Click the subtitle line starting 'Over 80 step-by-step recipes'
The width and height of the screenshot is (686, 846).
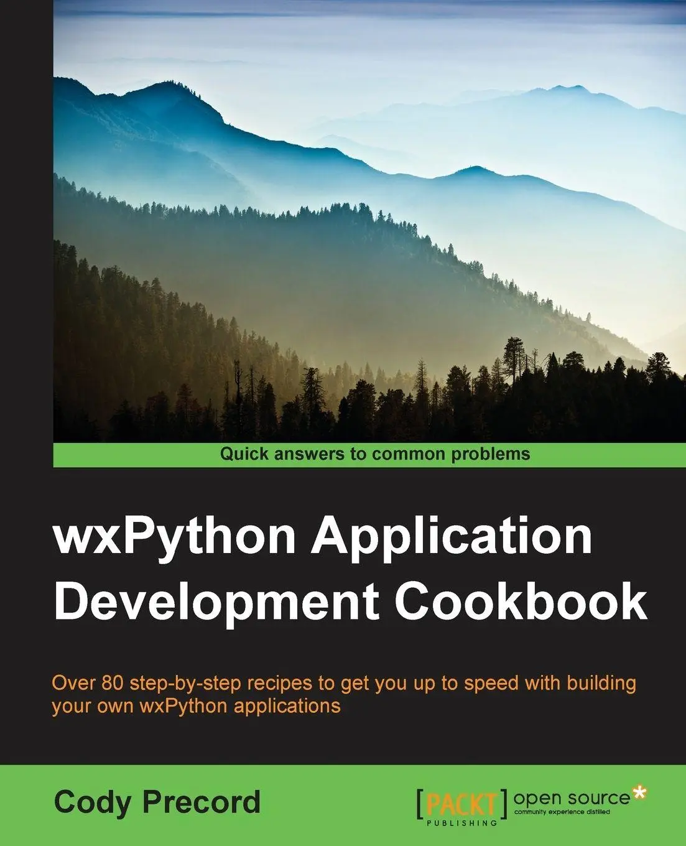(344, 683)
